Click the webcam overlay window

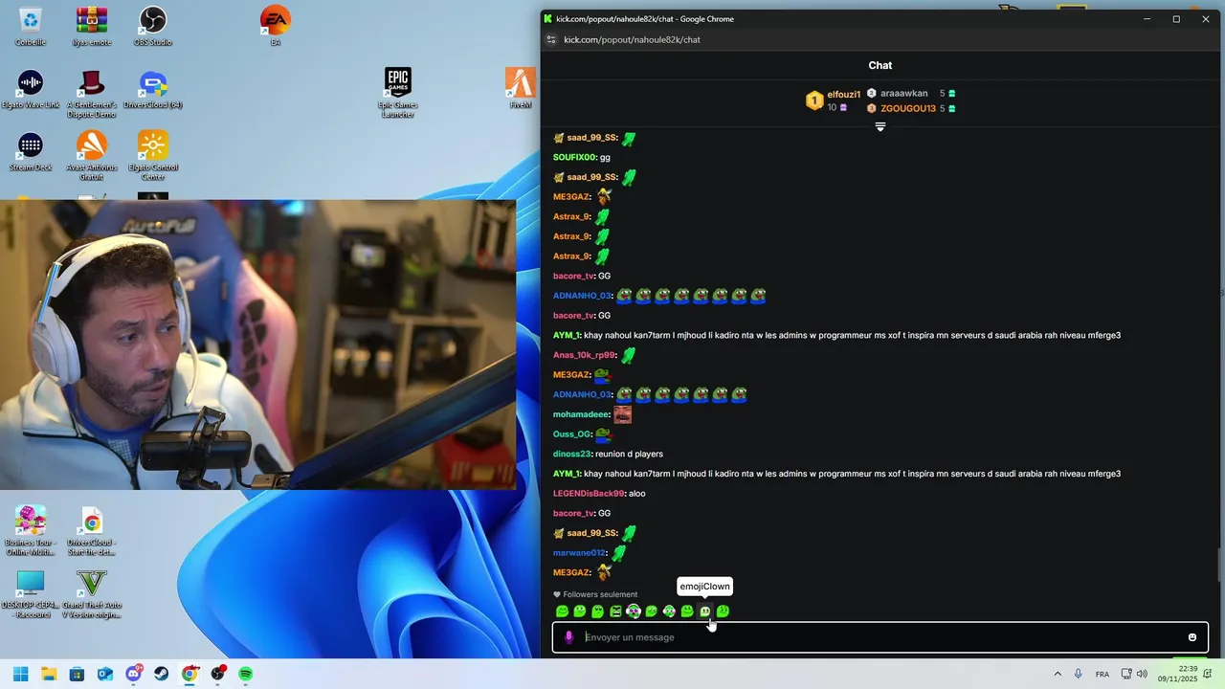(258, 344)
